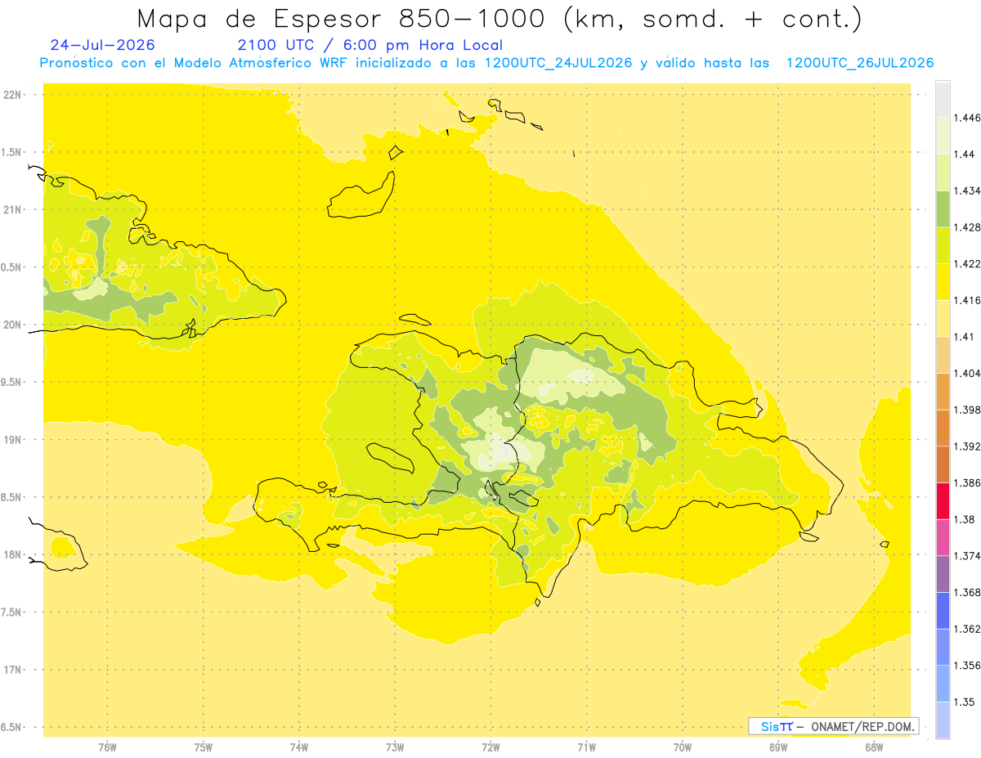Click the orange legend swatch between 1.392 and 1.398
The width and height of the screenshot is (981, 758).
point(943,428)
